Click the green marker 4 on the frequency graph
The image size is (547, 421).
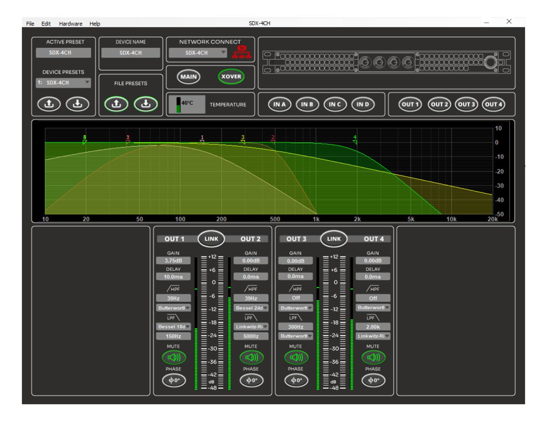(x=355, y=140)
